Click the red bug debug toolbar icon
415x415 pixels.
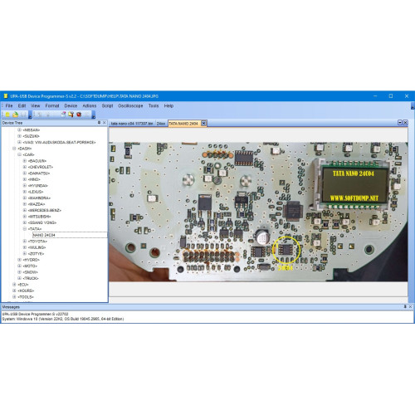(79, 115)
